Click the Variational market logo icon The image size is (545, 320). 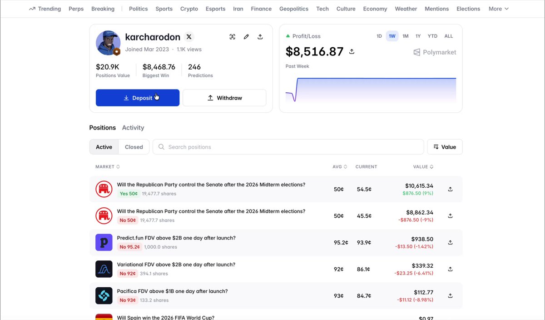(104, 269)
